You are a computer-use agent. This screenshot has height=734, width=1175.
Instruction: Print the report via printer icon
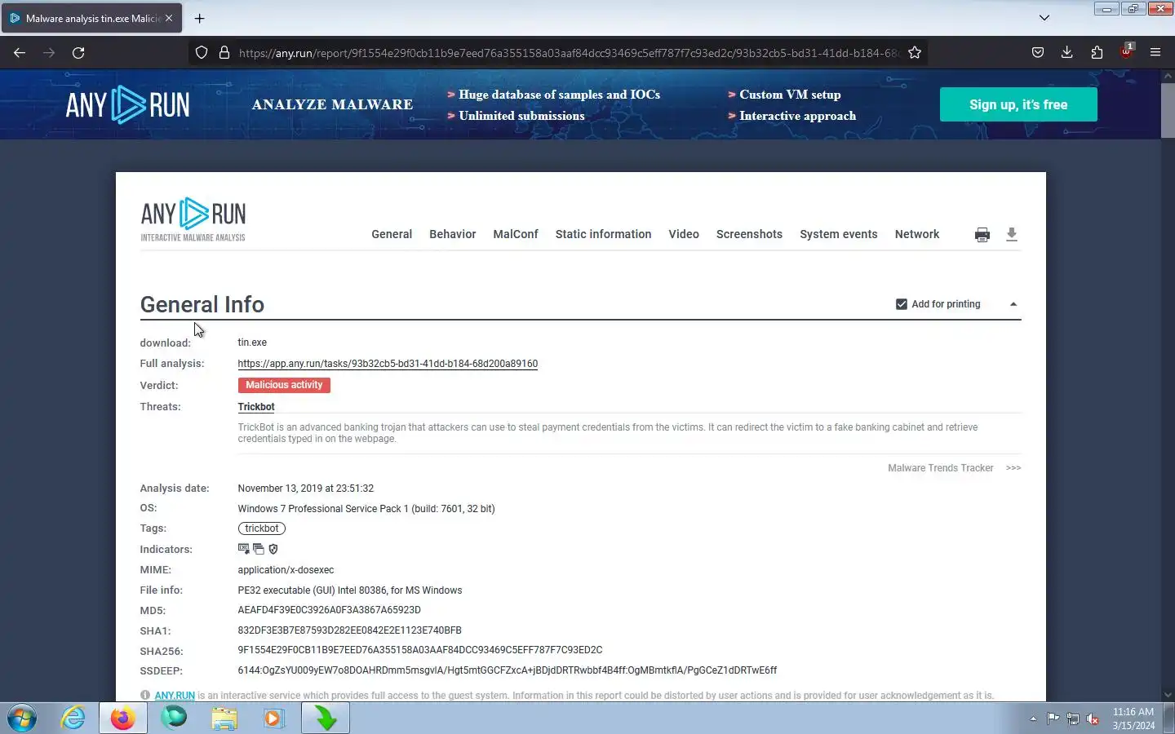(982, 235)
